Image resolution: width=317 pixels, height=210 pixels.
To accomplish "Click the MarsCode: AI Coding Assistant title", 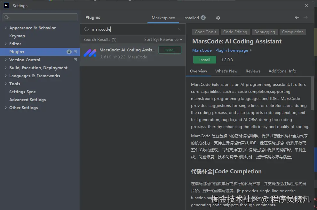I will [x=237, y=41].
